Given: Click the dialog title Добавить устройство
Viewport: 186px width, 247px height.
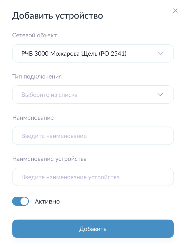Looking at the screenshot, I should pos(57,16).
